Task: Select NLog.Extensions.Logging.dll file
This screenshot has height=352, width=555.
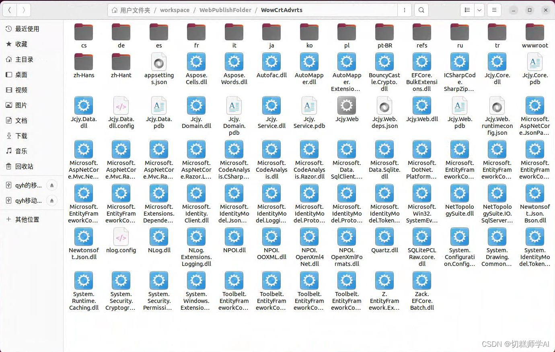Action: 196,247
